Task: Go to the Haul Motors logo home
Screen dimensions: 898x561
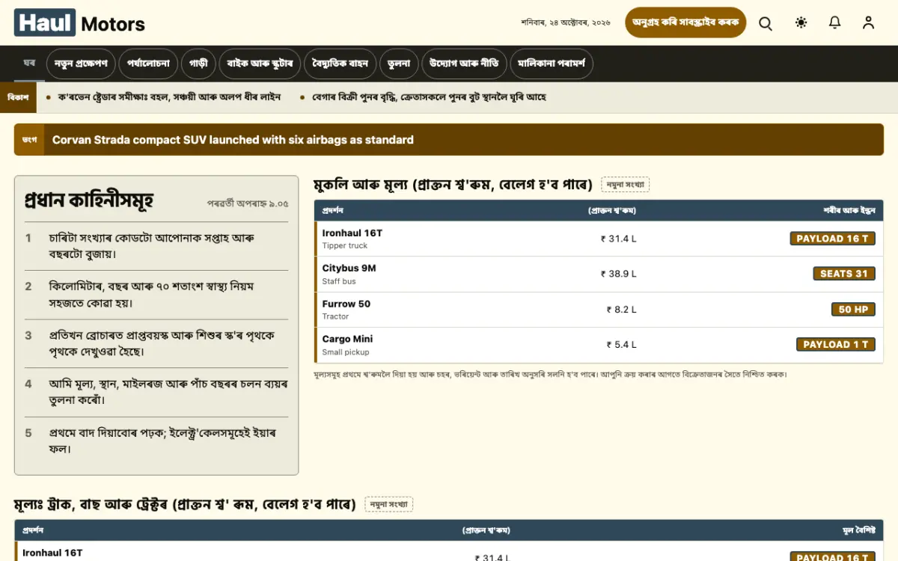Action: pyautogui.click(x=79, y=23)
